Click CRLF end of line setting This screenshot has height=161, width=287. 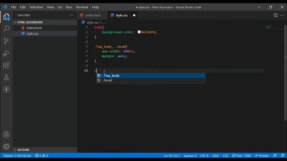tap(215, 156)
